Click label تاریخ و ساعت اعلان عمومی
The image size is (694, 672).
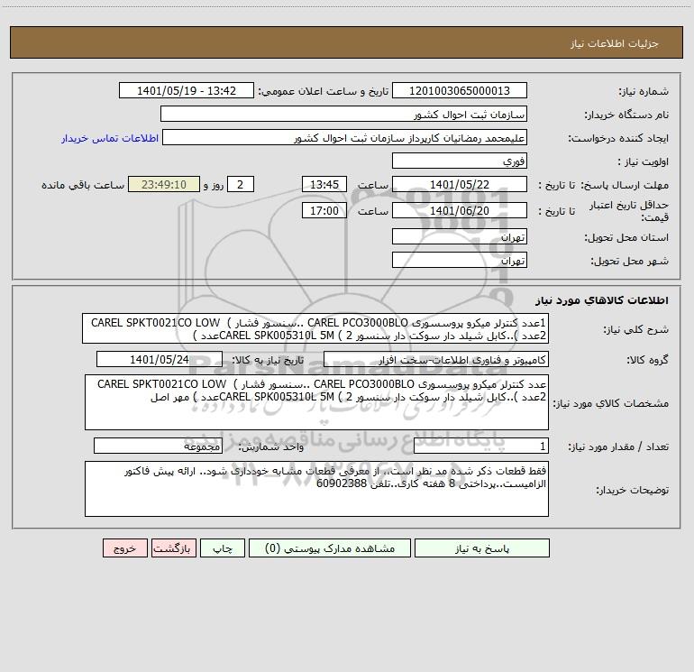[x=324, y=91]
